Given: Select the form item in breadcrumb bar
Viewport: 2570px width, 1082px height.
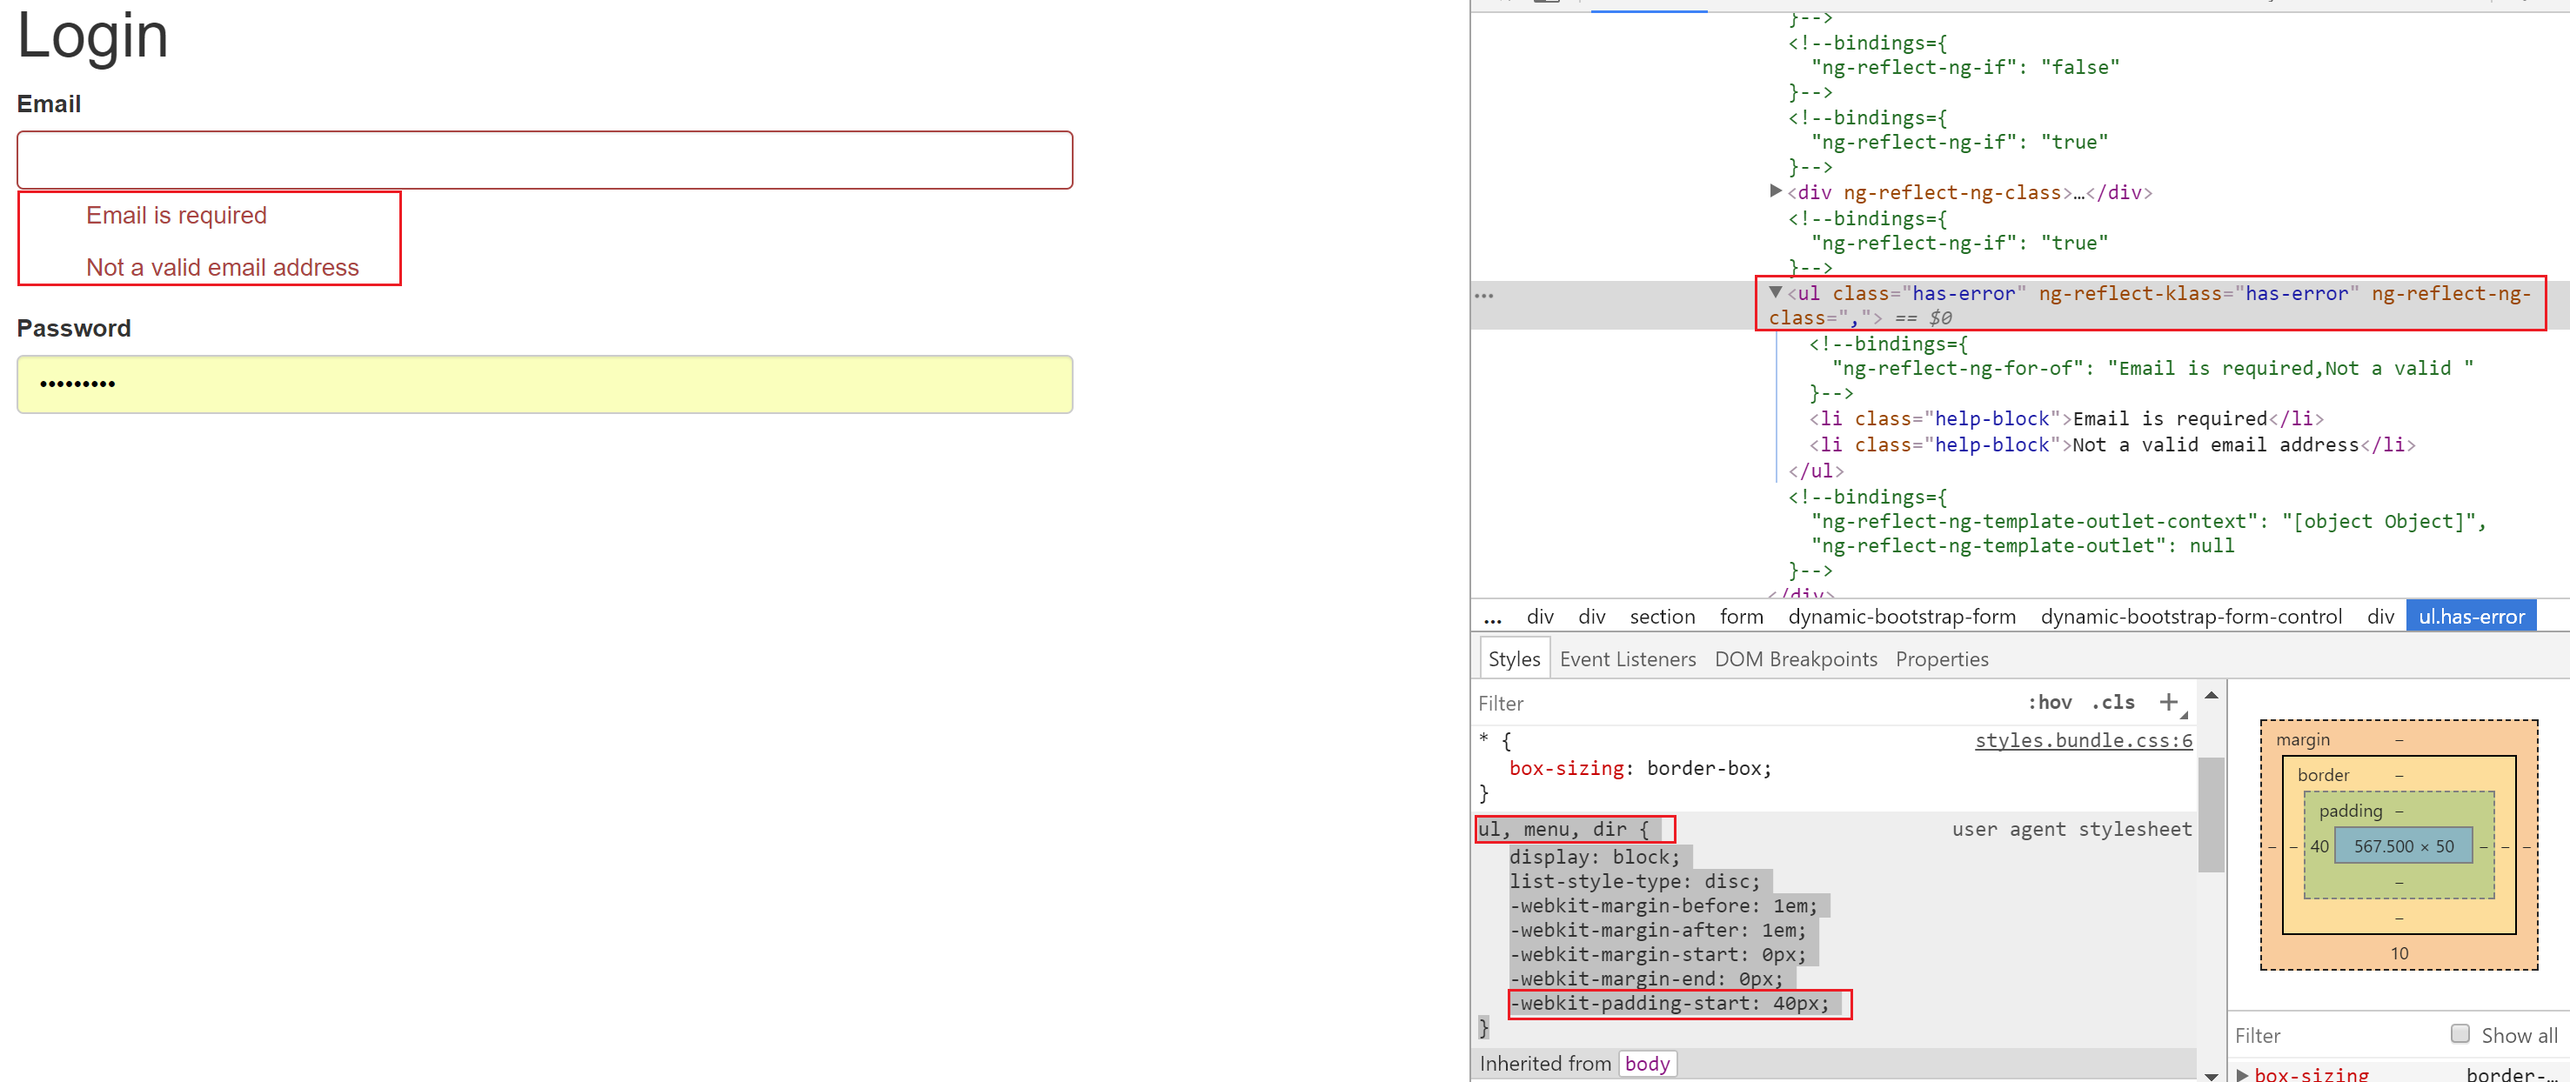Looking at the screenshot, I should [1741, 617].
